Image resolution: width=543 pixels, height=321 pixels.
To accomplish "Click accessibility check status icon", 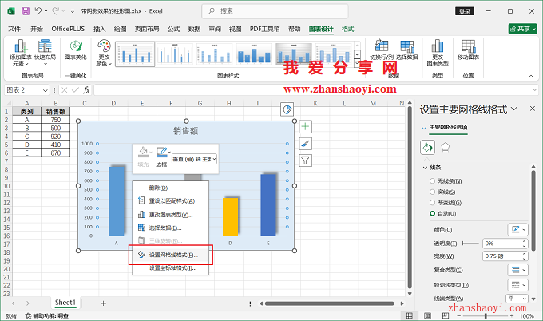I will (x=29, y=315).
